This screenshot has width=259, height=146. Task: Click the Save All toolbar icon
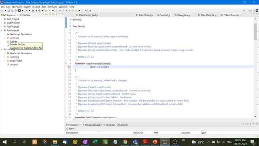(12, 11)
